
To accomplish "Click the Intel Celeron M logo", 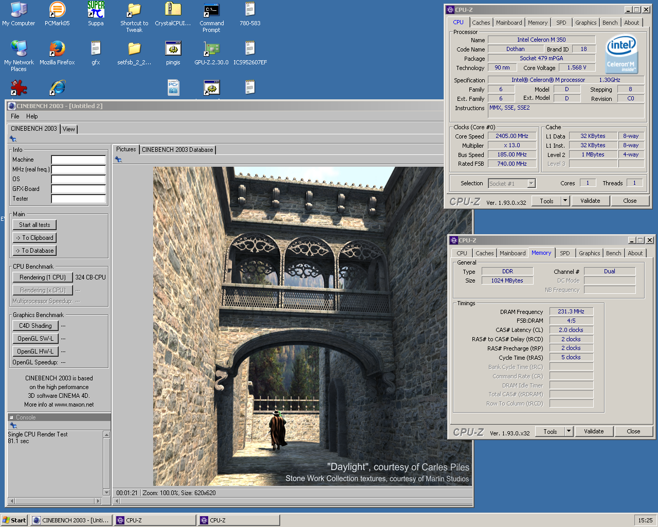I will pos(622,54).
